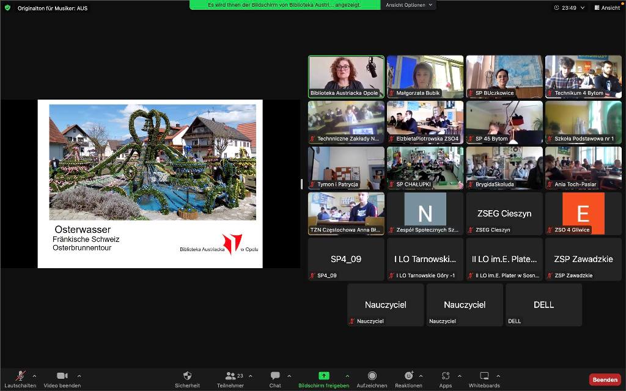Screen dimensions: 626x391
Task: Start recording with Aufzeichnen
Action: (372, 376)
